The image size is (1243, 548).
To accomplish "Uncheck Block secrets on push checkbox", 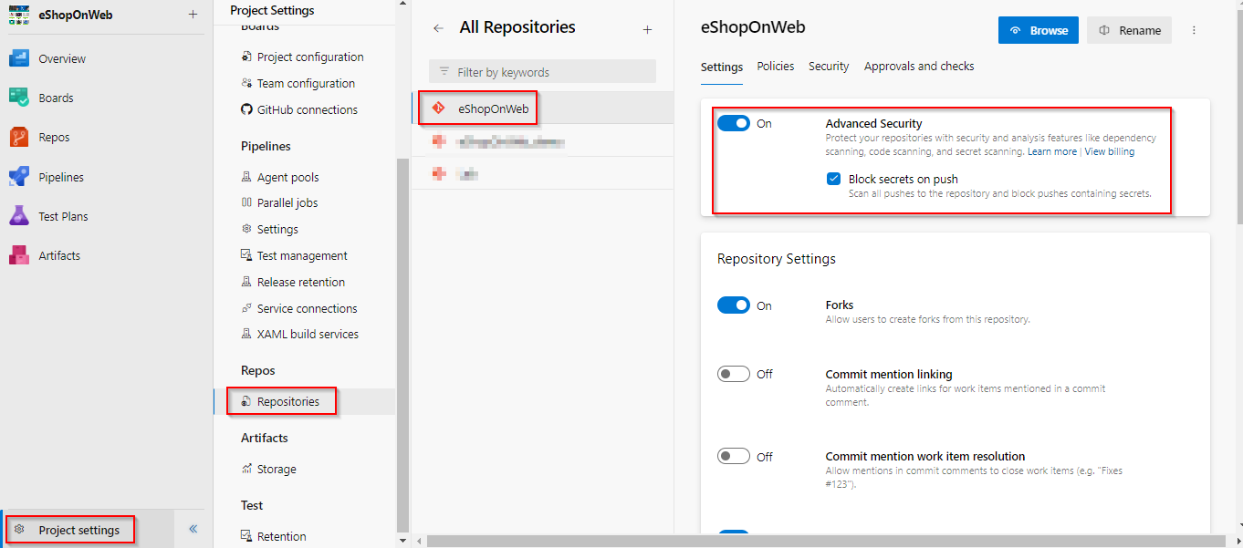I will 833,179.
